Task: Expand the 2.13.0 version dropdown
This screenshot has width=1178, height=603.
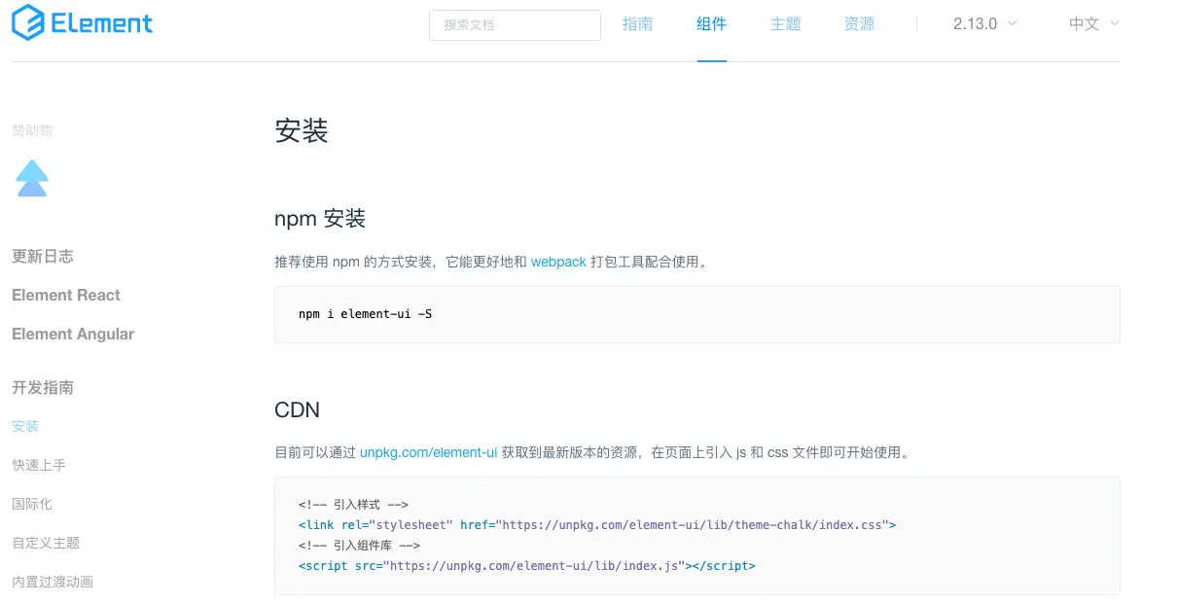Action: [x=985, y=24]
